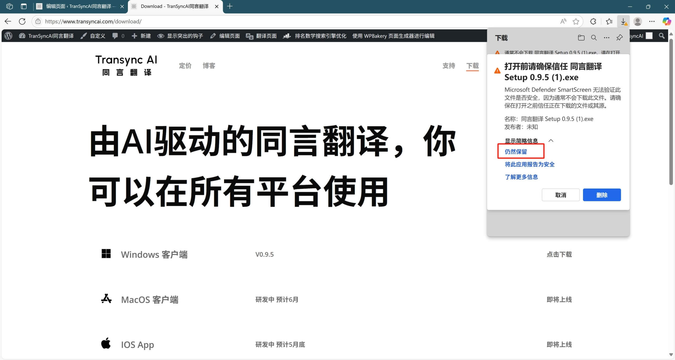This screenshot has height=360, width=675.
Task: Open 排名数学搜索引擎优化 menu
Action: click(x=315, y=36)
